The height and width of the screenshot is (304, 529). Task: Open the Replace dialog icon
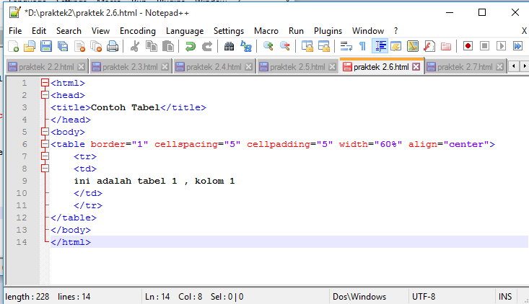[246, 46]
